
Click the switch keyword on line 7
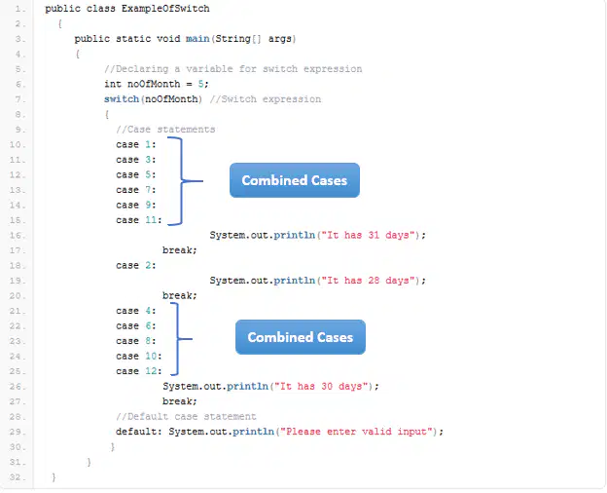(x=122, y=99)
